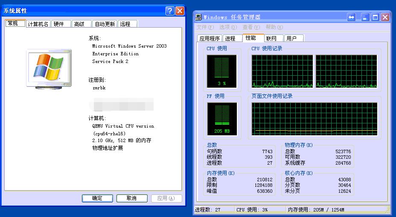
Task: Open the 帮助(H) menu
Action: 274,27
